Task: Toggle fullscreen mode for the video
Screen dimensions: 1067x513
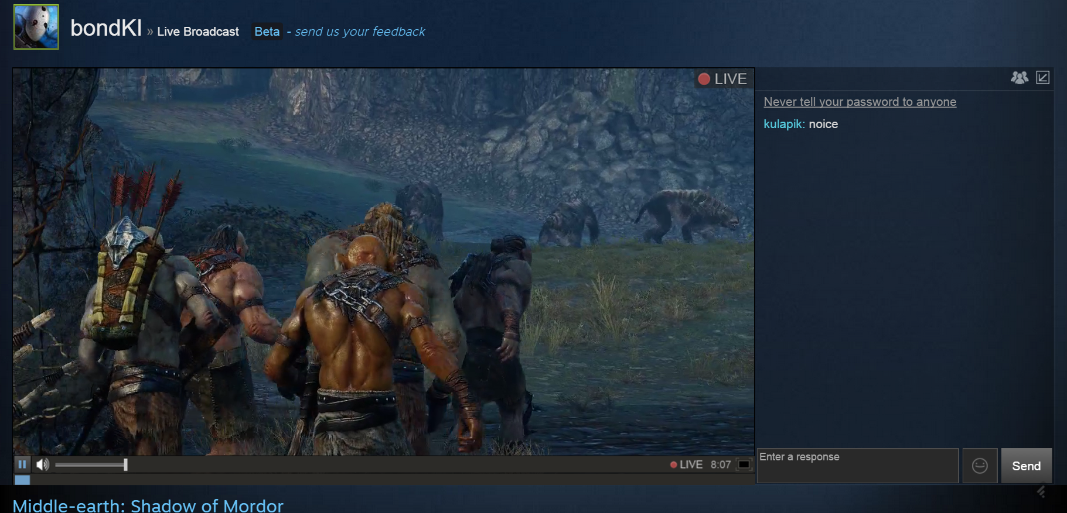Action: point(744,464)
